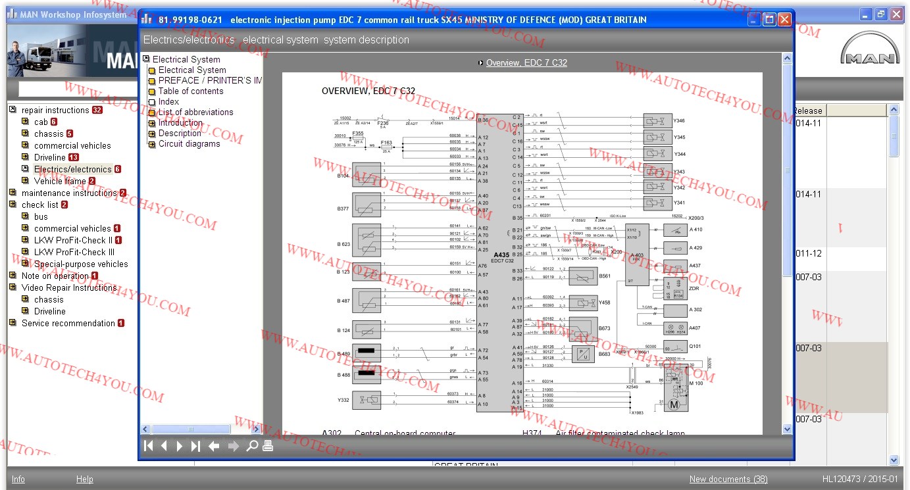Click the red Driveline 13 badge
The height and width of the screenshot is (490, 910).
74,157
